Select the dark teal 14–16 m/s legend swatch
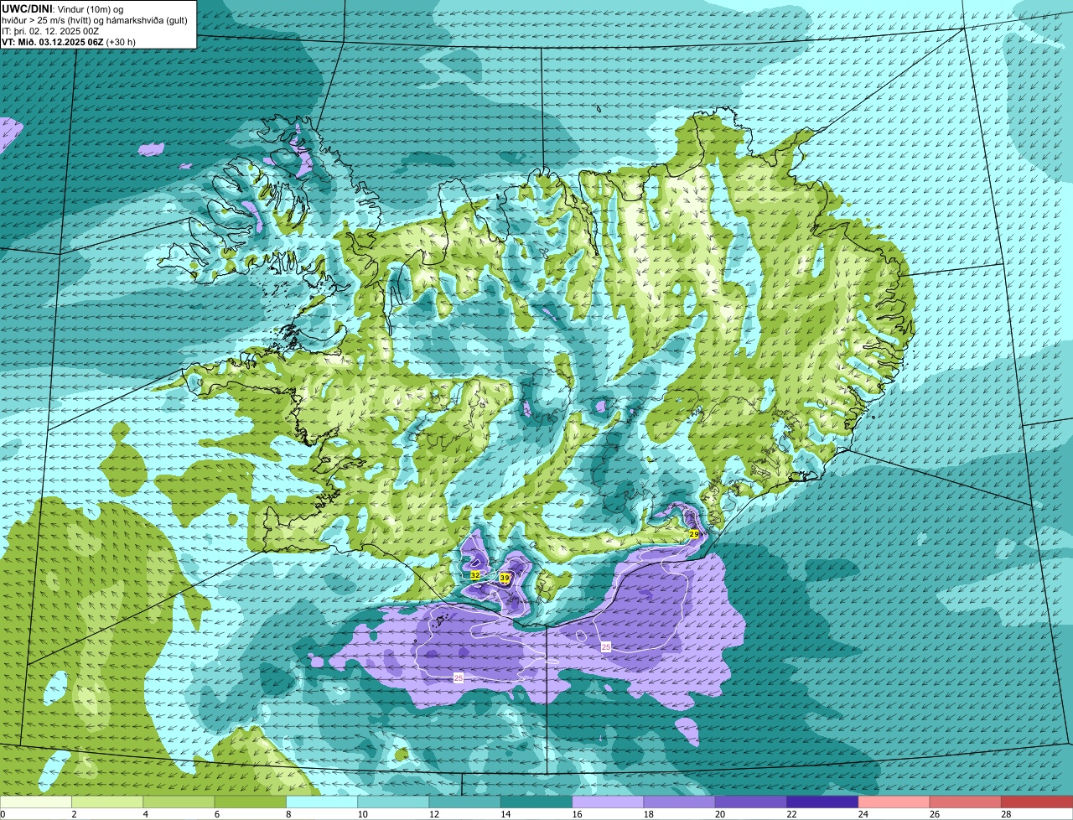The height and width of the screenshot is (820, 1073). 536,802
